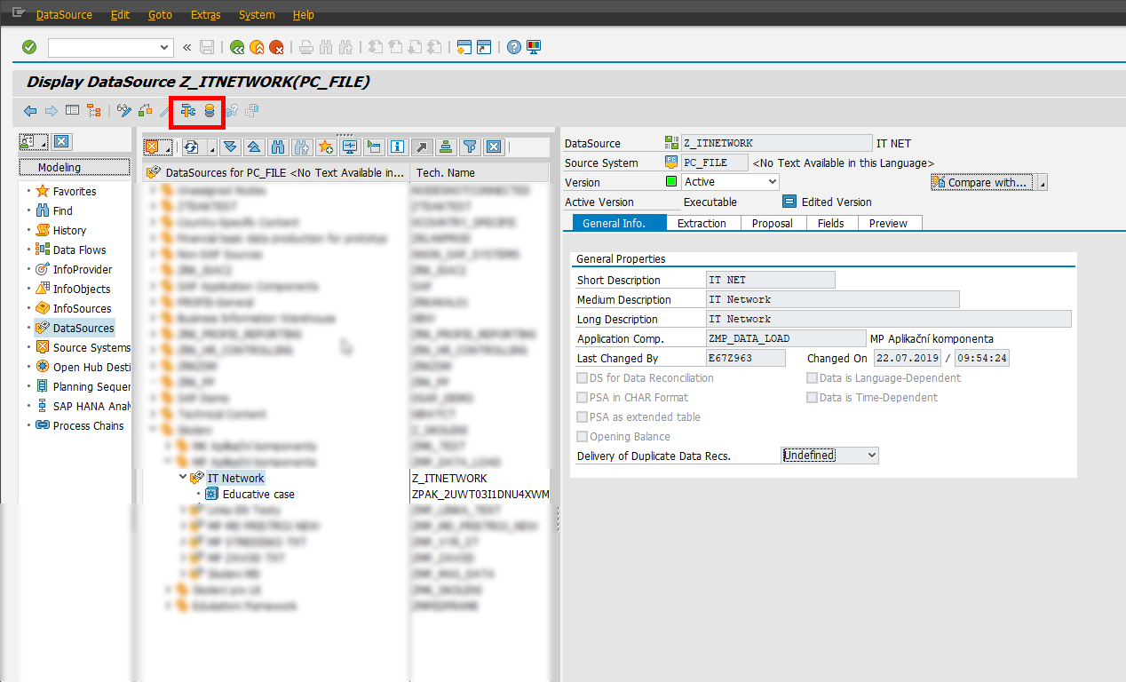Collapse the IT Network tree node
The image size is (1126, 682).
click(183, 479)
